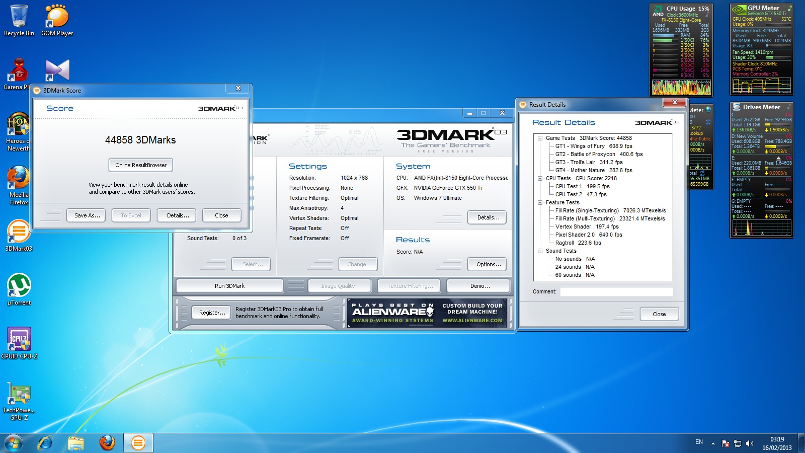The height and width of the screenshot is (453, 805).
Task: Launch GOM Player from the desktop
Action: point(57,20)
